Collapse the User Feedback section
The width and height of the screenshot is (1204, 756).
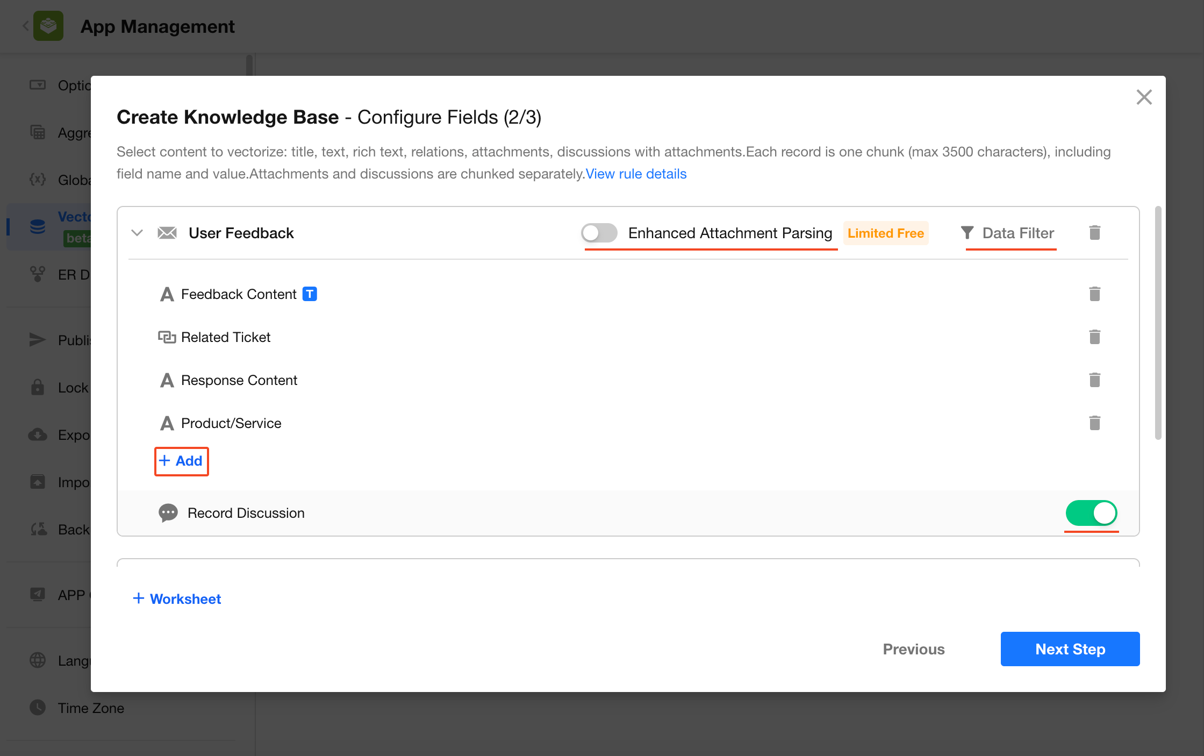(x=137, y=233)
